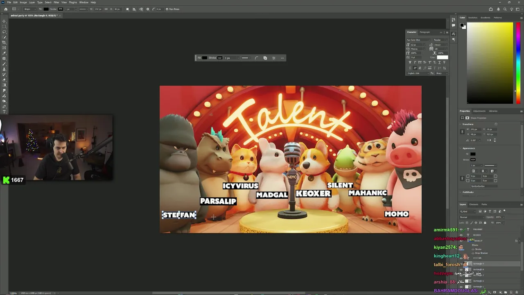Toggle visibility of Rectangle 9 layer

pos(461,264)
